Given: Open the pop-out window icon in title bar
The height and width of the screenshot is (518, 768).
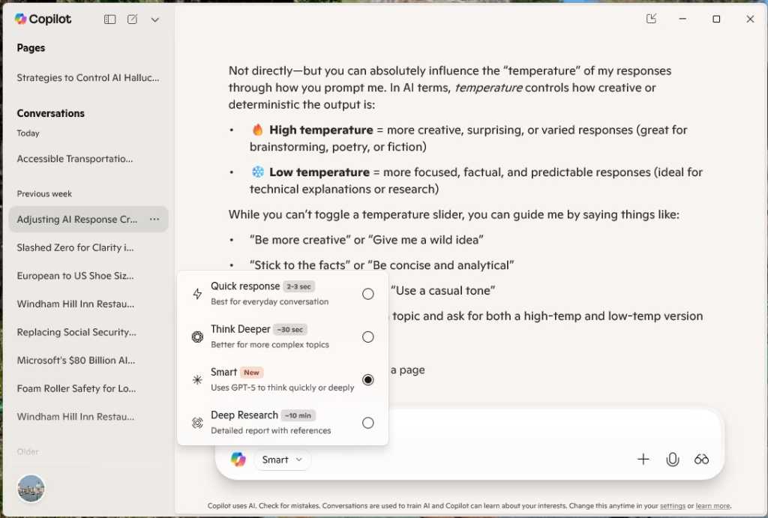Looking at the screenshot, I should (651, 19).
